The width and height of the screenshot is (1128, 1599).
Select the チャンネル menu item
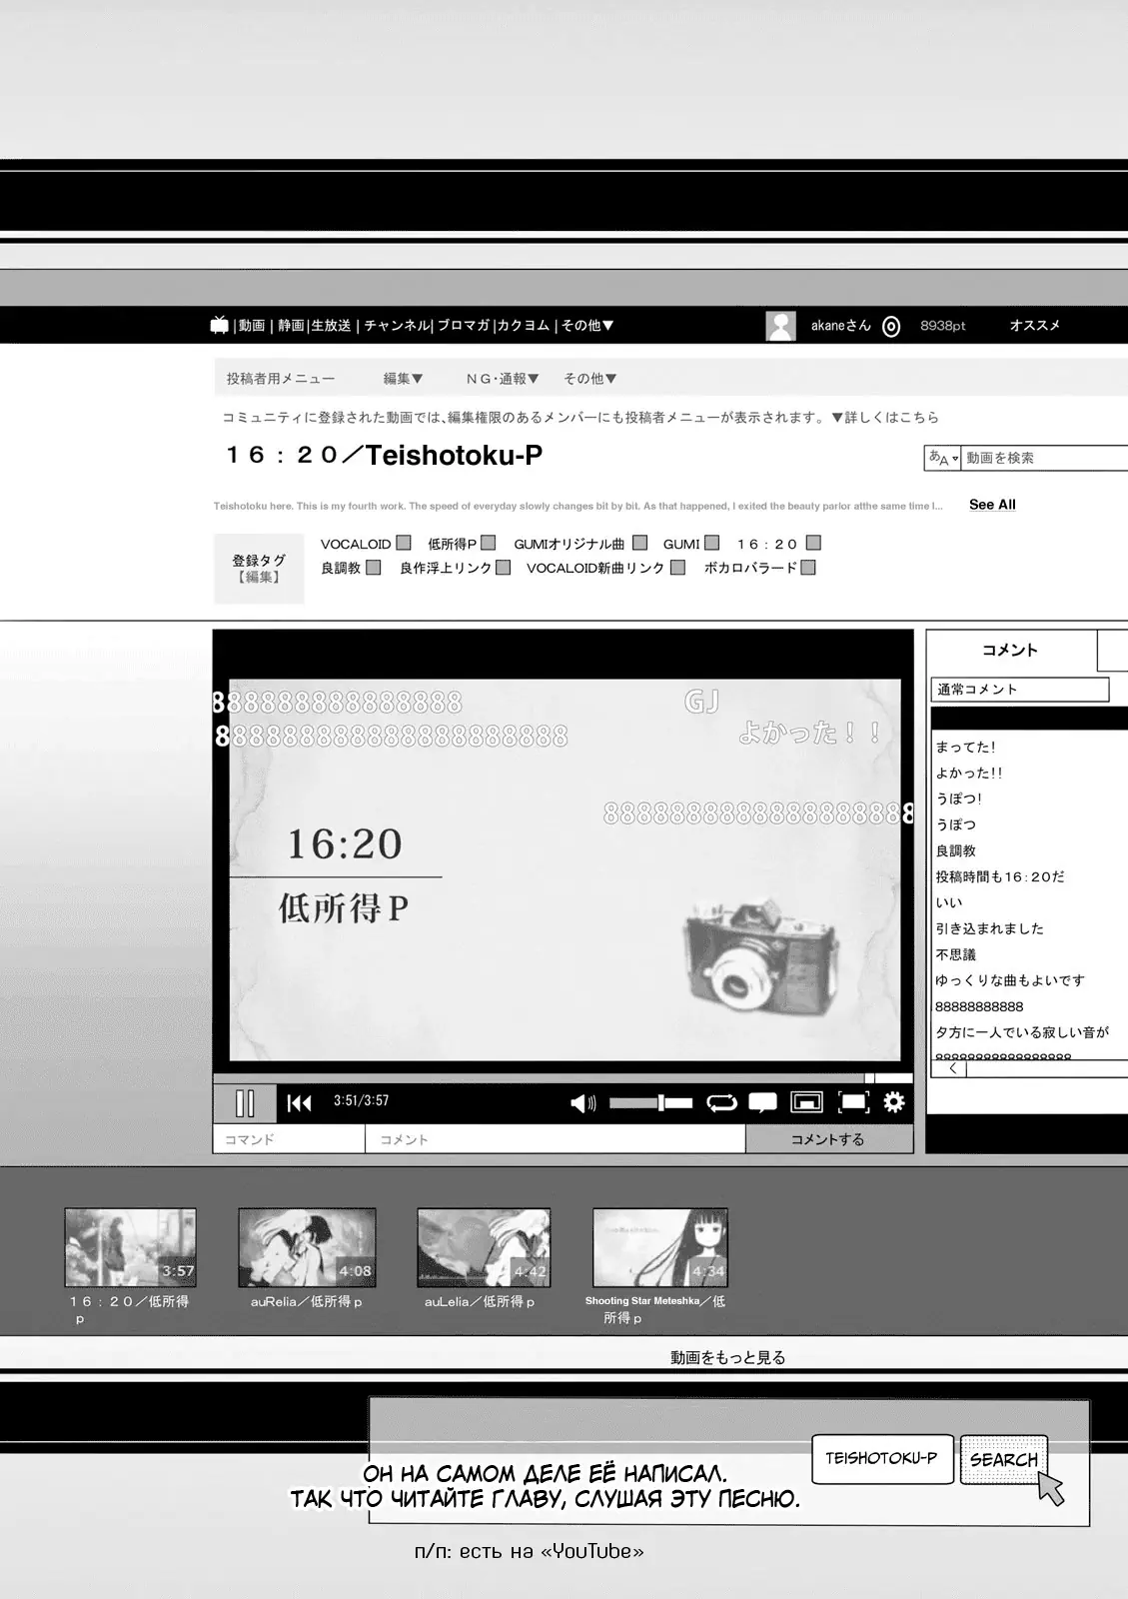pyautogui.click(x=396, y=326)
